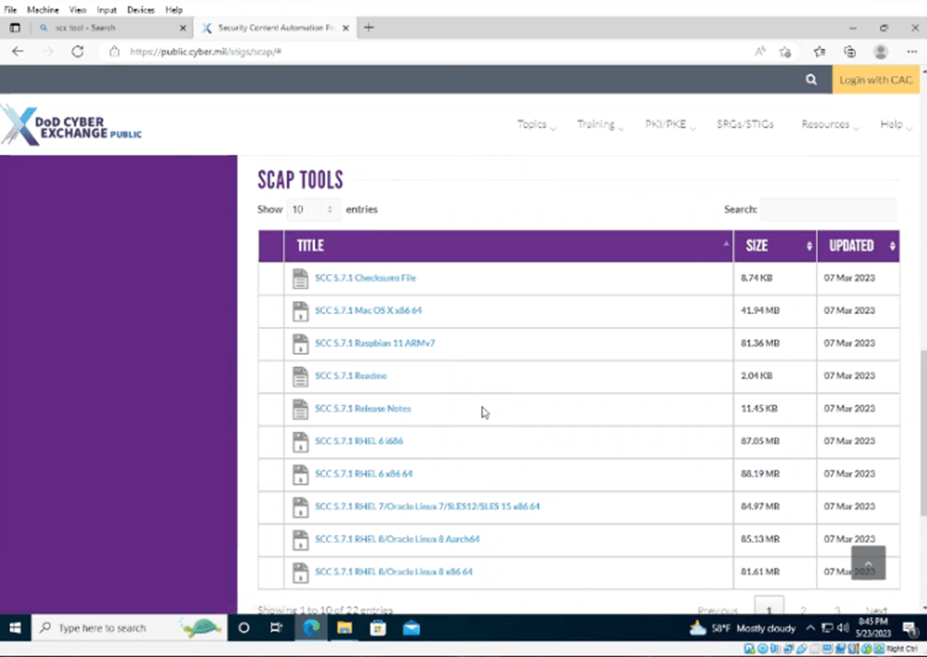
Task: Expand the Topics navigation menu
Action: tap(534, 125)
